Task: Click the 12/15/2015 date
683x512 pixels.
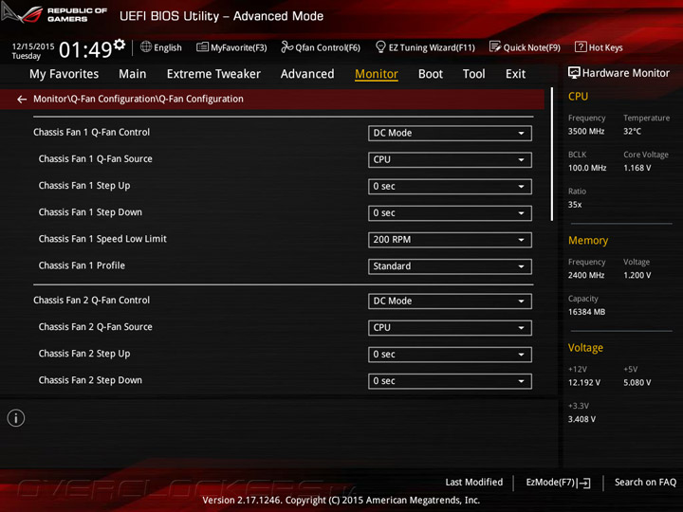Action: click(33, 46)
